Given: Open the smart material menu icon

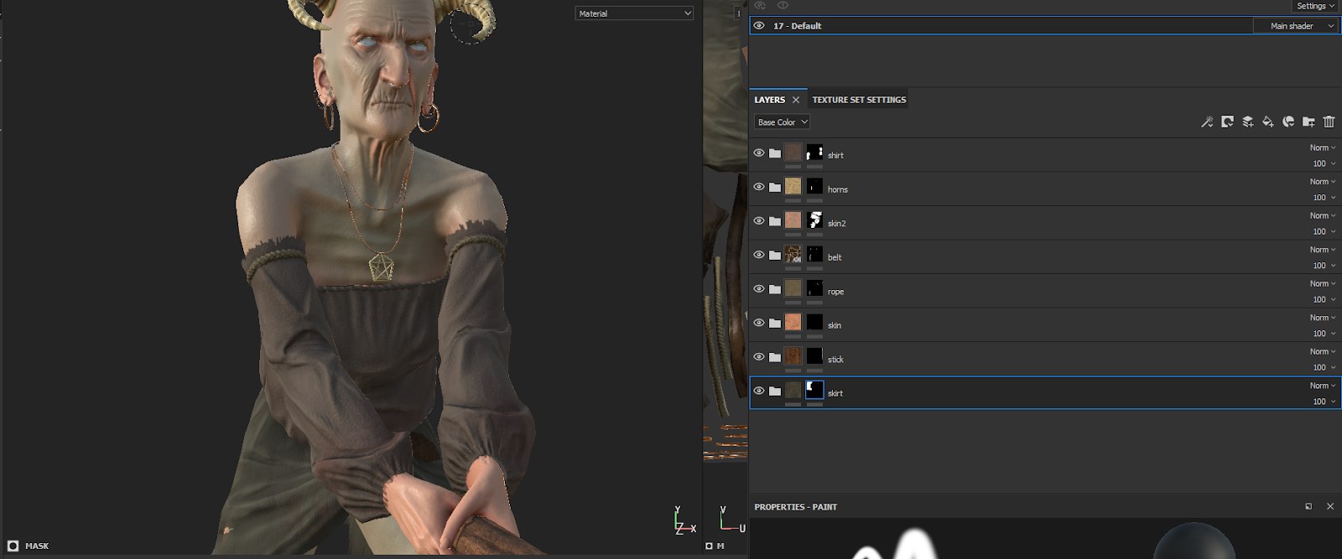Looking at the screenshot, I should [1288, 122].
